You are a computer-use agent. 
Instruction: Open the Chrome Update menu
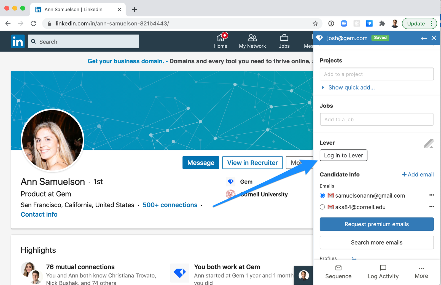tap(419, 23)
